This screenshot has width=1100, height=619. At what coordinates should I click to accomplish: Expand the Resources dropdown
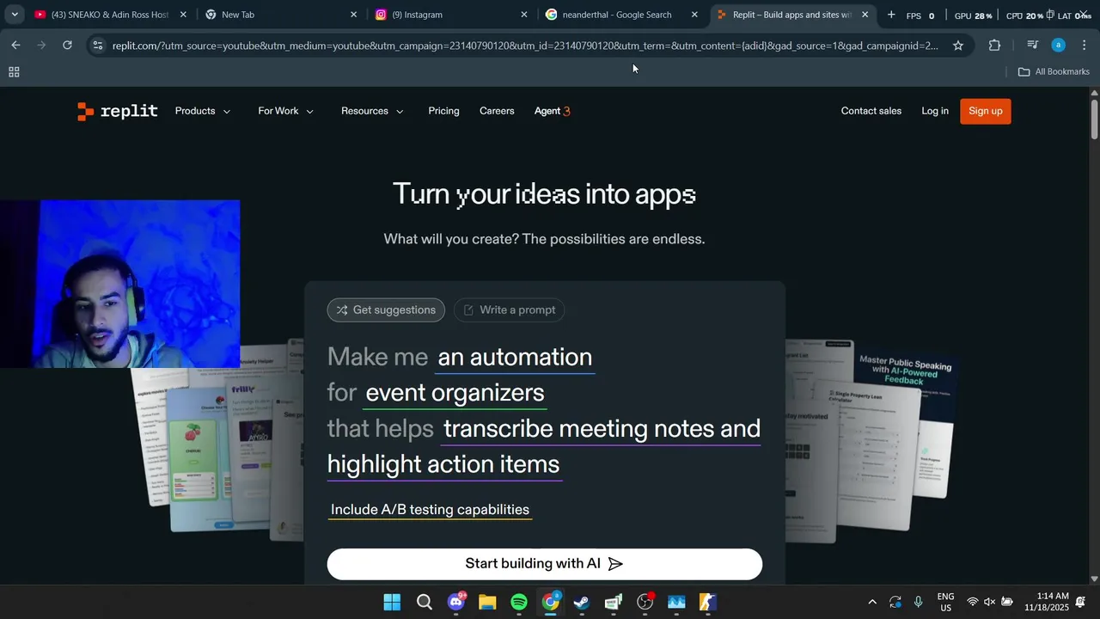[x=372, y=111]
